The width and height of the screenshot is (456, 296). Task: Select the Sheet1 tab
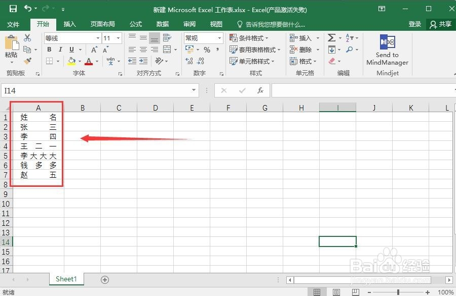(x=66, y=279)
